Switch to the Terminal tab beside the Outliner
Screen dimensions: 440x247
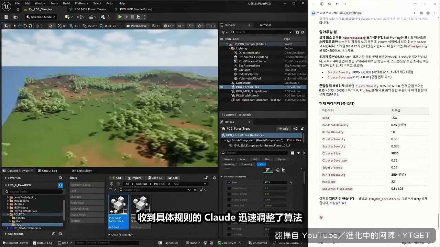265,25
